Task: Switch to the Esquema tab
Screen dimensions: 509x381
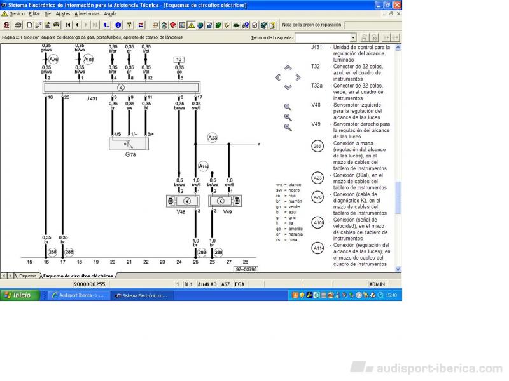Action: tap(27, 276)
